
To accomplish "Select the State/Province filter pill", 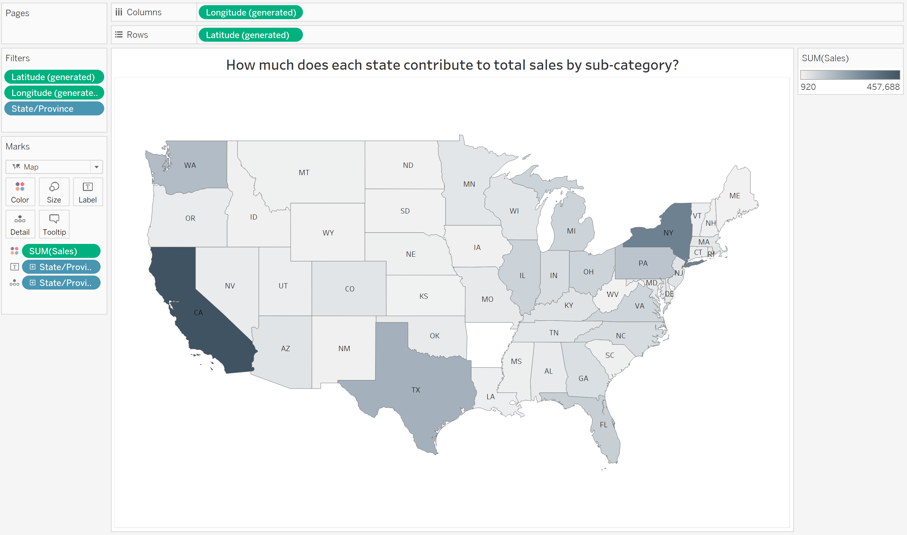I will [54, 108].
